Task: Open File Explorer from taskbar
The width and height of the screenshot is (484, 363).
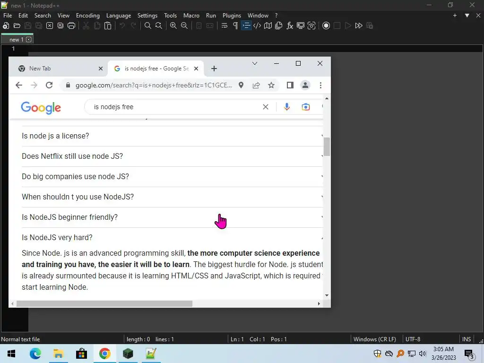Action: pyautogui.click(x=58, y=354)
